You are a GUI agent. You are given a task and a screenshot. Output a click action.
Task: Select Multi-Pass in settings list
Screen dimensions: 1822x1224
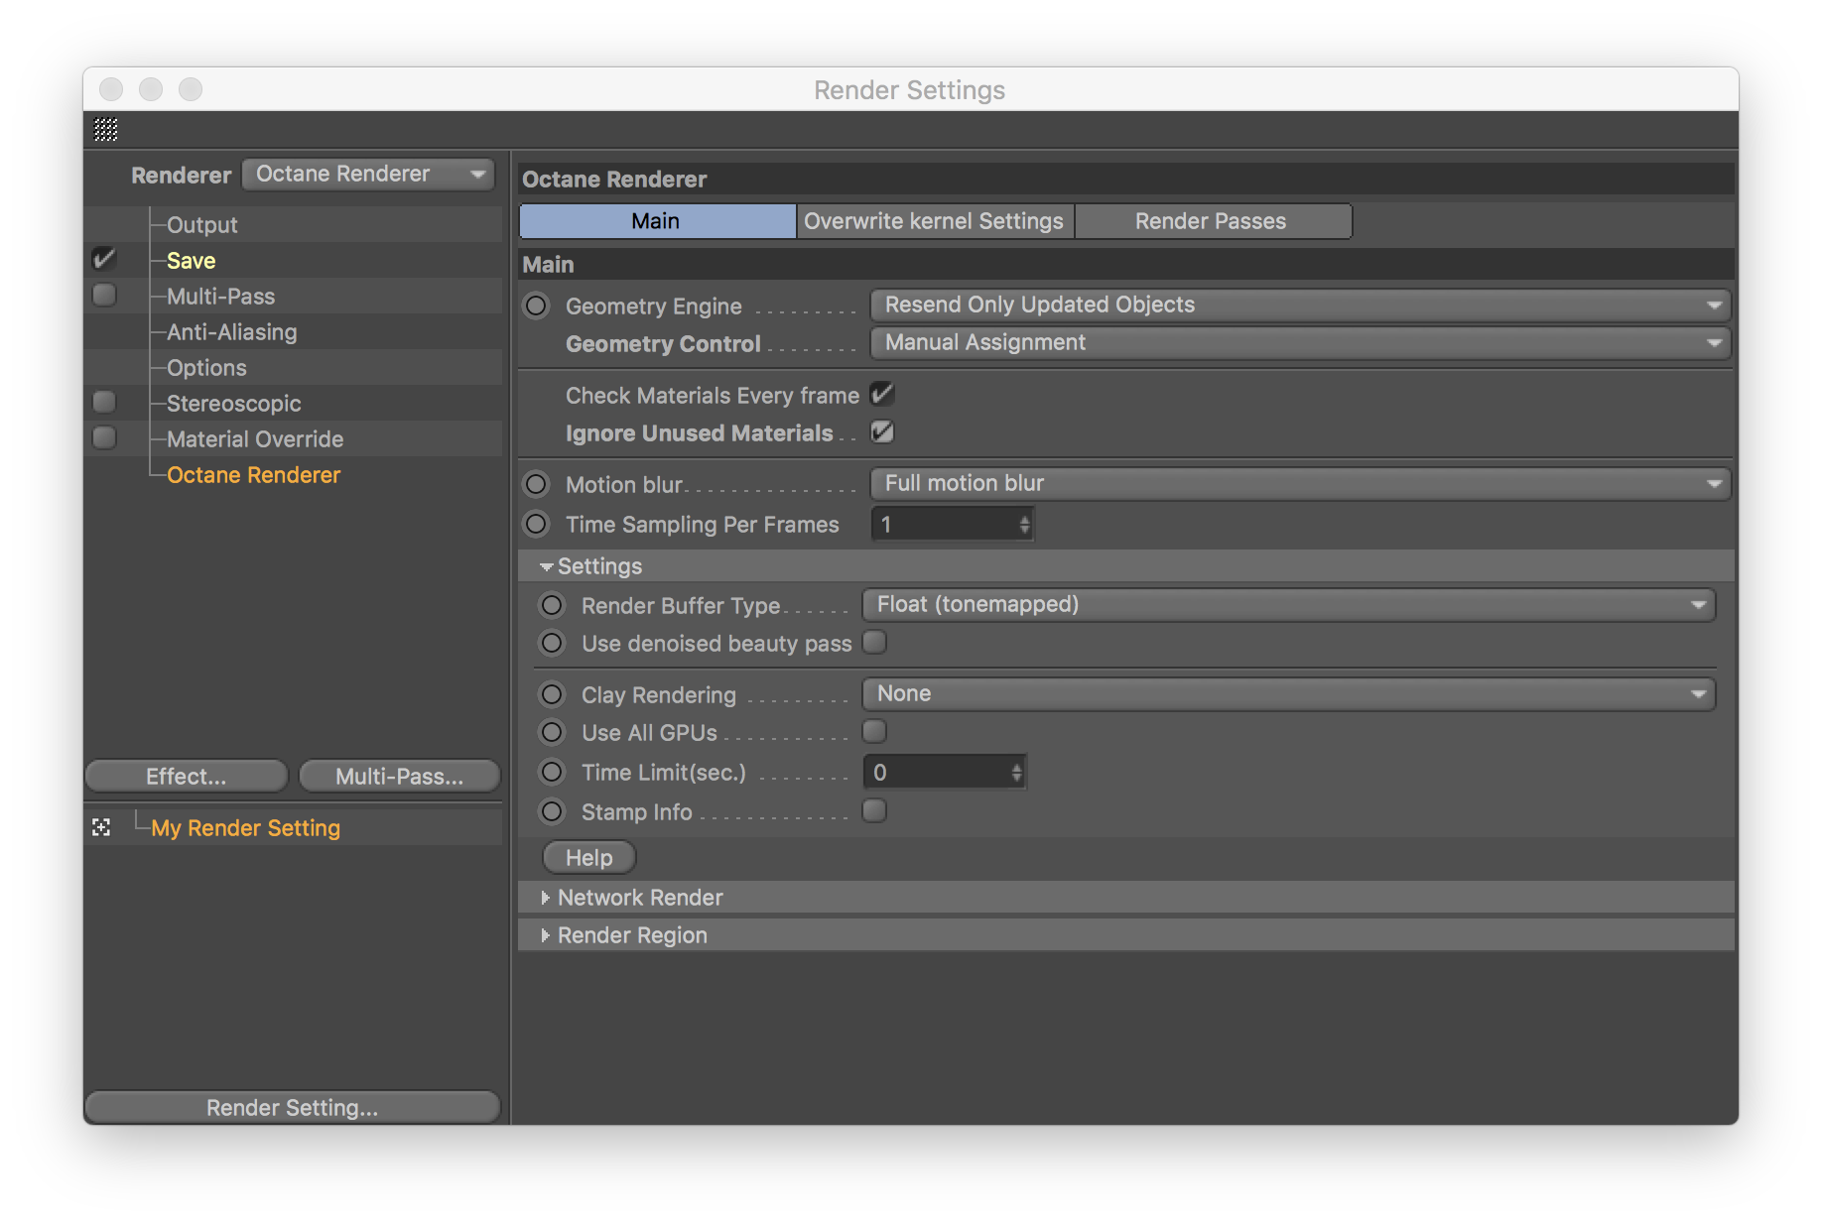(220, 297)
